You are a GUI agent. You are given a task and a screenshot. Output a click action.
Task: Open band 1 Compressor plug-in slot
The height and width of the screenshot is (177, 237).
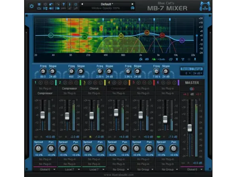coord(45,93)
